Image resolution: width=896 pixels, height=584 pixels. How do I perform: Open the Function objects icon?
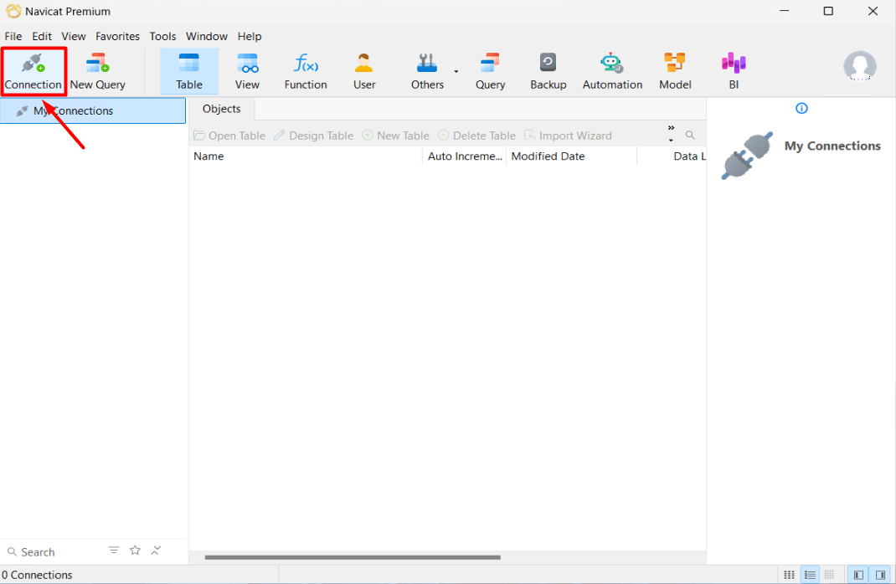(x=306, y=71)
